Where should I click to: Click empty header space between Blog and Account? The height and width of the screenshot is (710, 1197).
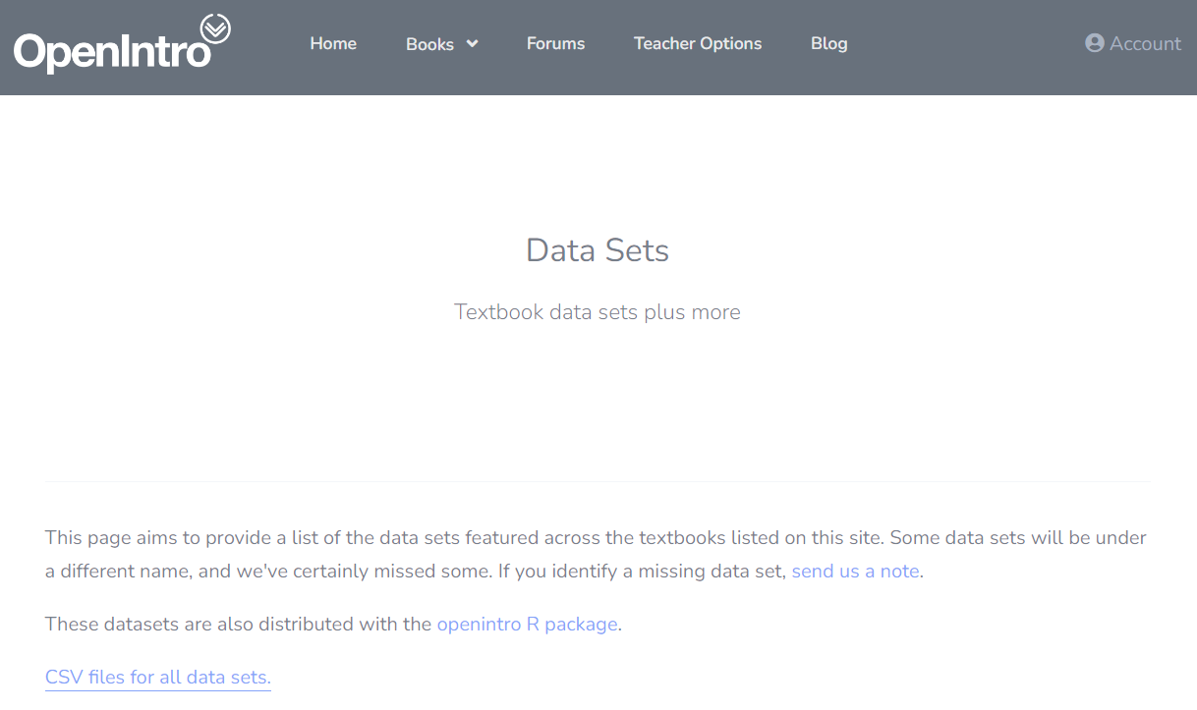[x=963, y=43]
